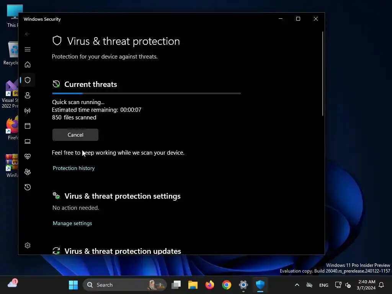Click the back arrow in Windows Security
The width and height of the screenshot is (392, 294).
coord(28,34)
